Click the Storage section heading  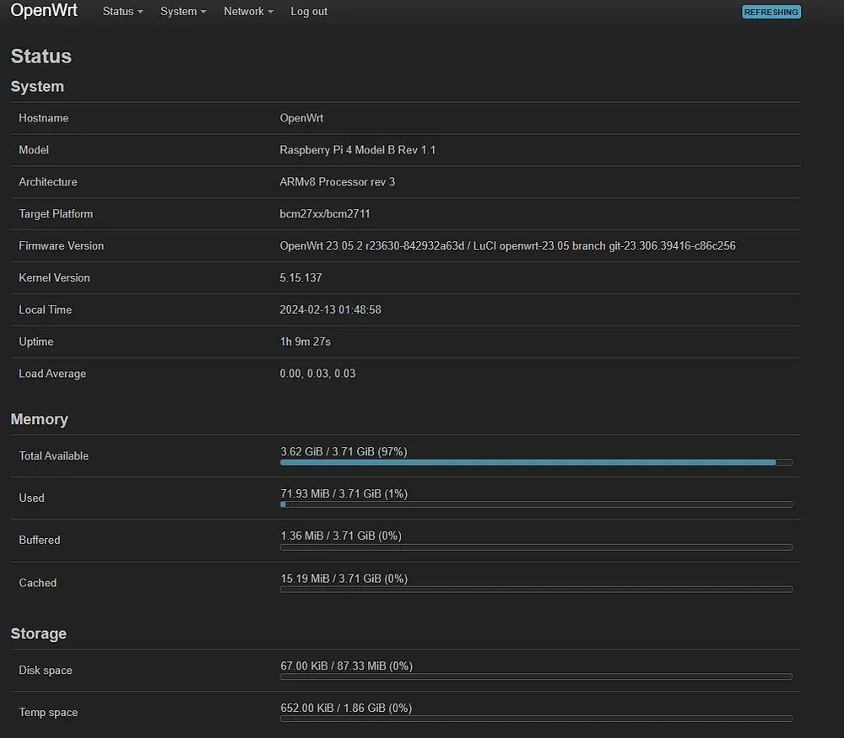[38, 633]
